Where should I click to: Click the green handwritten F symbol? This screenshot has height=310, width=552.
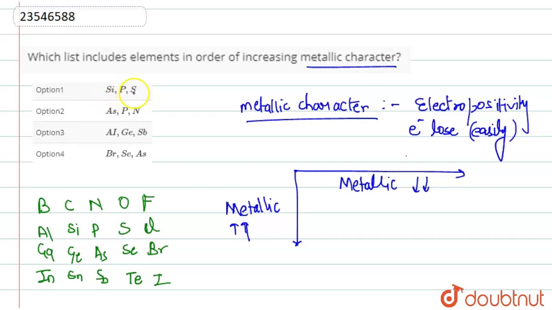(x=148, y=203)
